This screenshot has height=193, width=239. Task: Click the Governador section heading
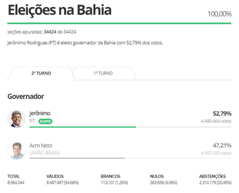(x=26, y=96)
